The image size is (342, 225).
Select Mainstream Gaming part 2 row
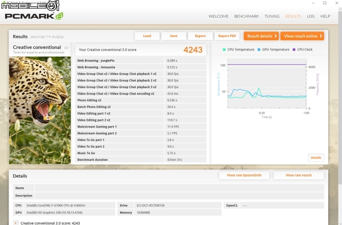click(141, 133)
